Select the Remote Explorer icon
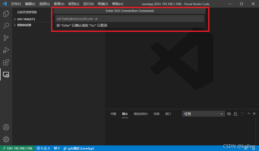Viewport: 259px width, 151px height. [6, 75]
